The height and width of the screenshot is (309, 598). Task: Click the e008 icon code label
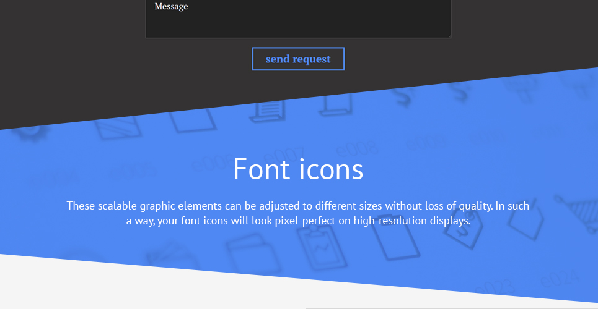[357, 149]
